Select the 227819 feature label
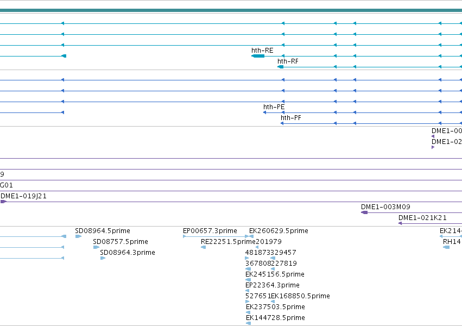462x326 pixels. 284,264
